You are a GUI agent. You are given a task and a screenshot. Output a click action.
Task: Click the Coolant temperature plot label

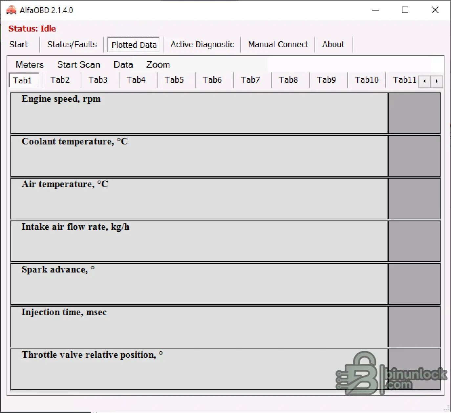click(x=75, y=141)
